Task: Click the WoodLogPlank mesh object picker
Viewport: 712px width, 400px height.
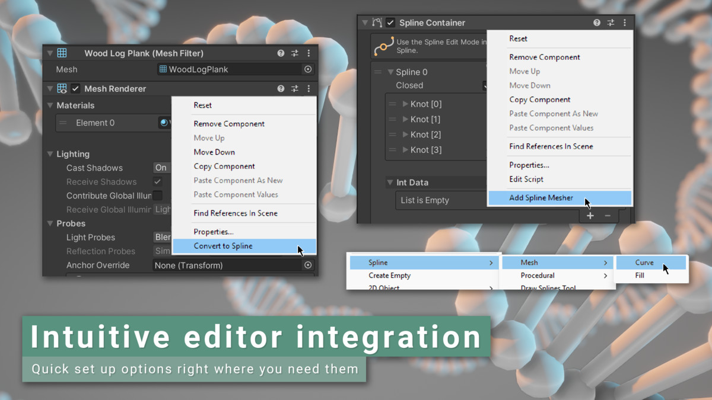Action: [308, 69]
